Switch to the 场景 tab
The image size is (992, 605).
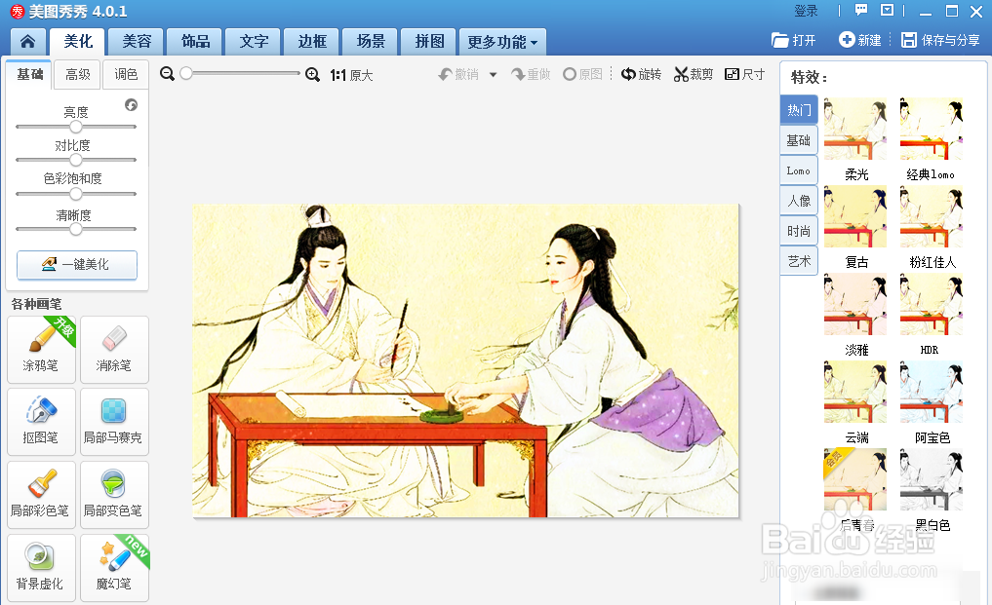371,42
